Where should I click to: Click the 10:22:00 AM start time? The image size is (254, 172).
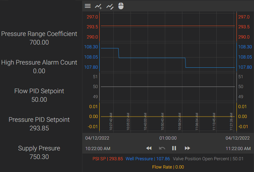[98, 148]
